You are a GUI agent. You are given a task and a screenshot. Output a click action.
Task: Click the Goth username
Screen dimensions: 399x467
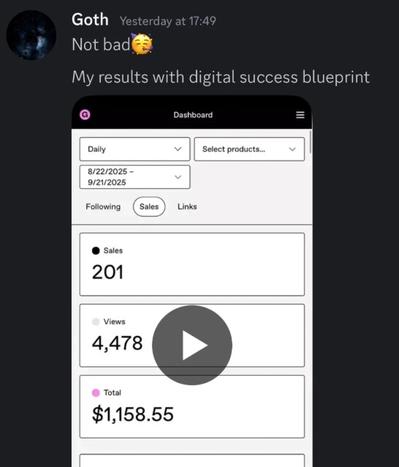point(90,20)
